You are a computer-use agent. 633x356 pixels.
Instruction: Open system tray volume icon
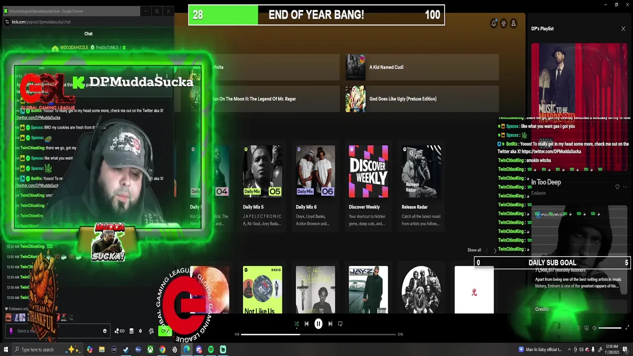point(581,350)
